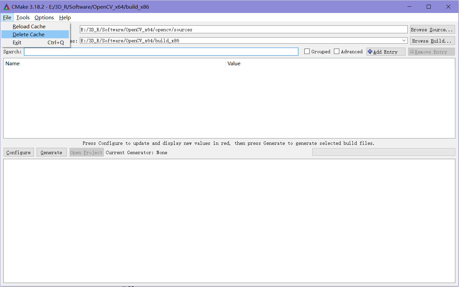Maximize the CMake window
Image resolution: width=459 pixels, height=287 pixels.
tap(429, 7)
